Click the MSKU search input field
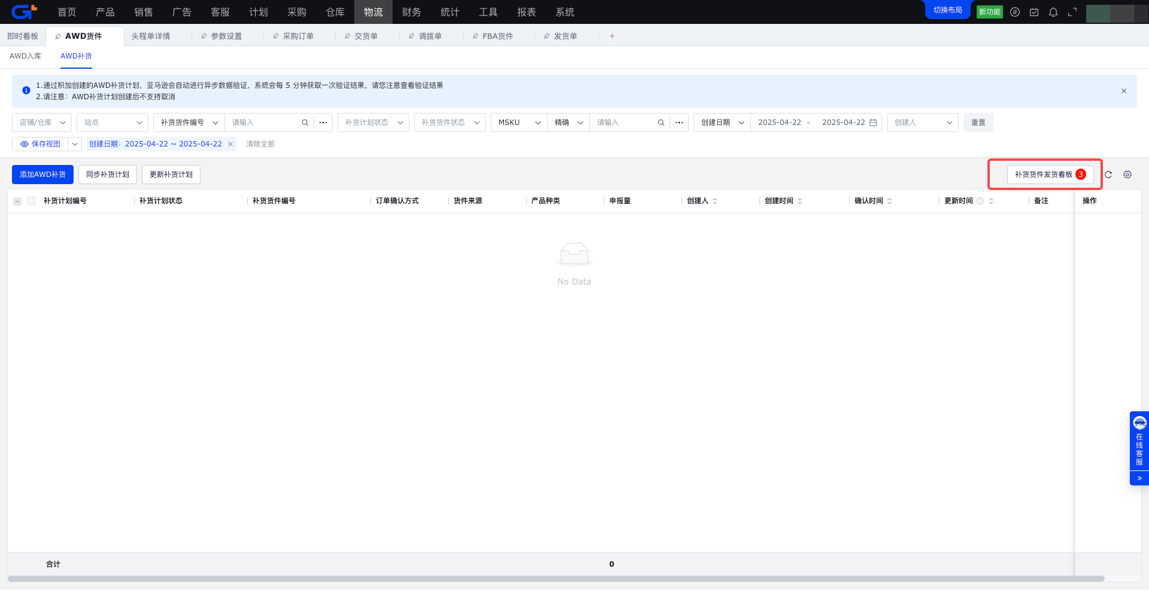This screenshot has height=593, width=1149. click(624, 123)
